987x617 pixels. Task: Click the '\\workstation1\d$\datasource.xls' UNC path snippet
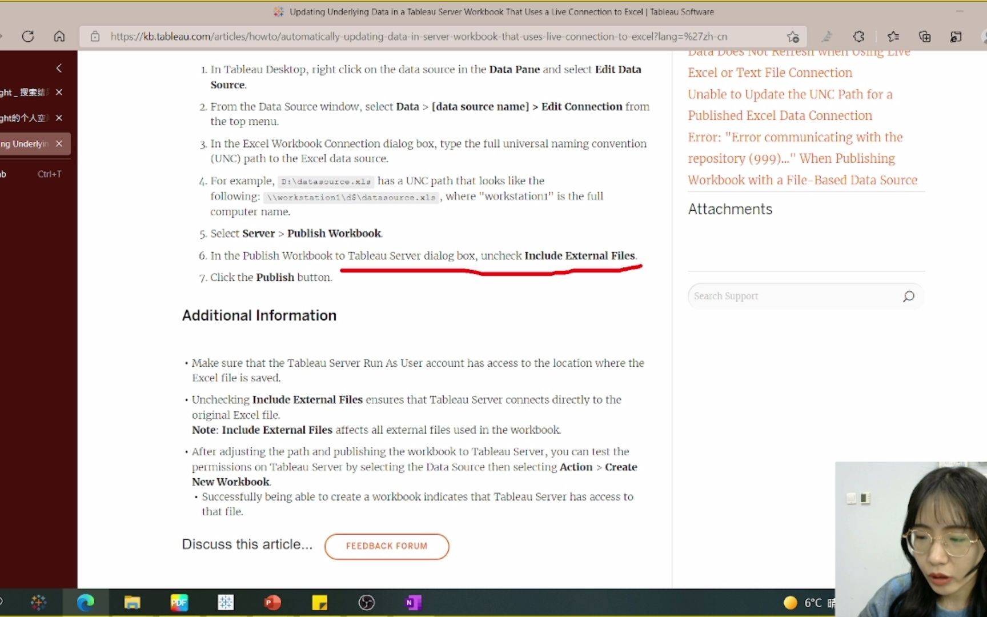pyautogui.click(x=351, y=197)
